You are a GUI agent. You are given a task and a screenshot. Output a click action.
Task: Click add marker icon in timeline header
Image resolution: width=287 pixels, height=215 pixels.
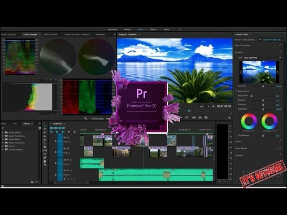click(x=69, y=132)
